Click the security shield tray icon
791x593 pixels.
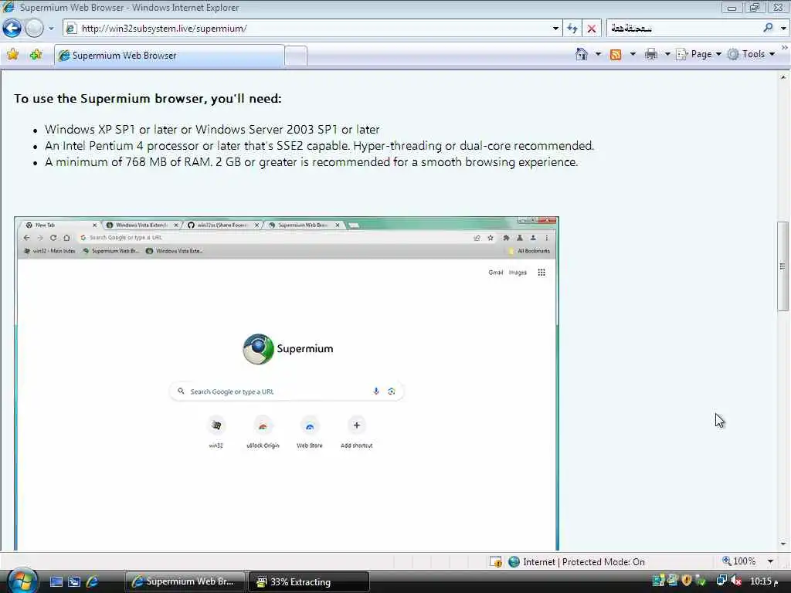[687, 581]
